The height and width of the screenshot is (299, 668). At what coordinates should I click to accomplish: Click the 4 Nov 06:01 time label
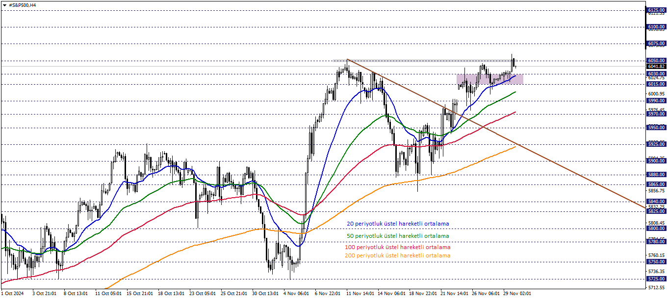[296, 294]
